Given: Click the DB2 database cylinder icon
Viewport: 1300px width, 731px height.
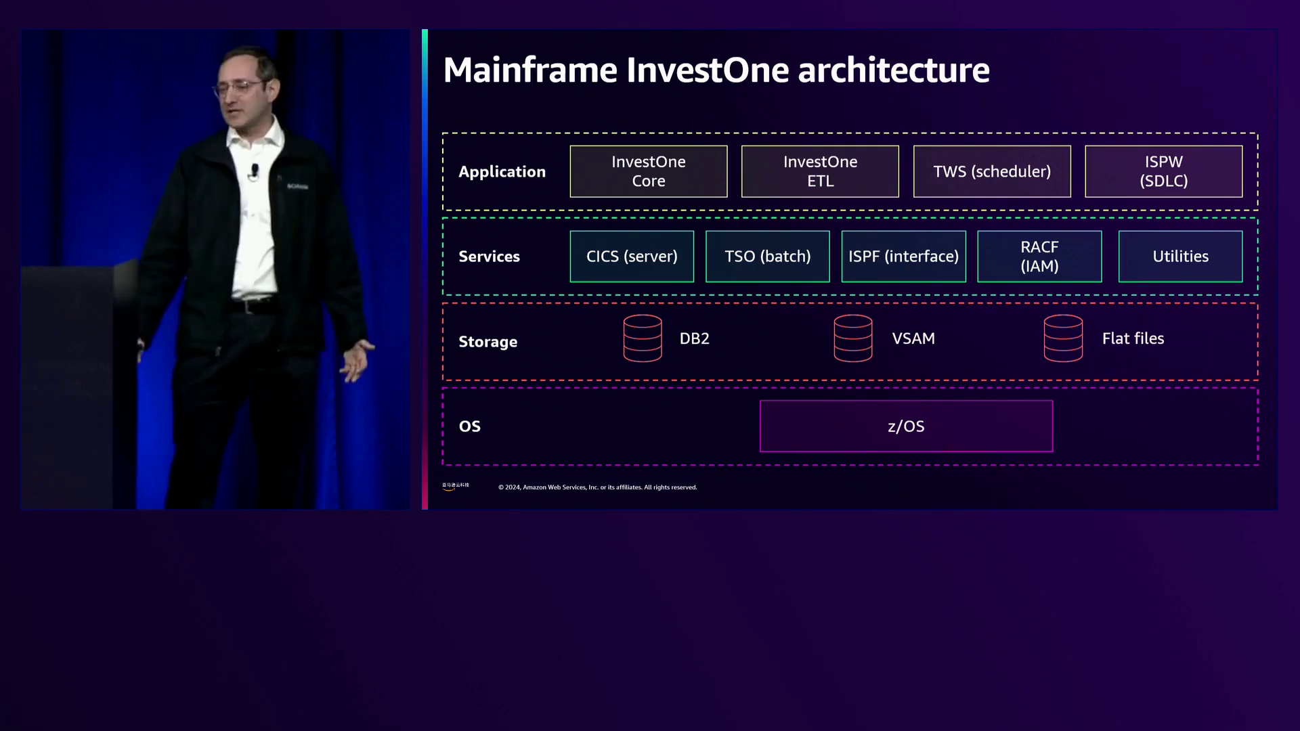Looking at the screenshot, I should [x=643, y=338].
